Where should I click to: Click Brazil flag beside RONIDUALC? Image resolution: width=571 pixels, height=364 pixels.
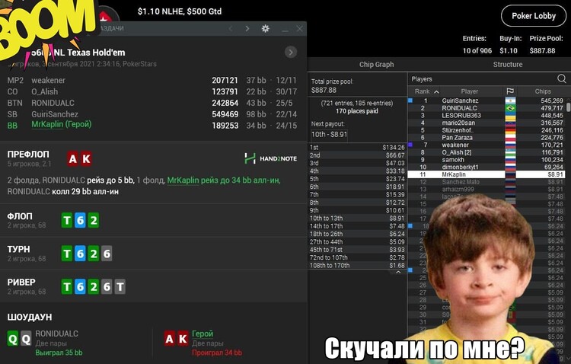click(510, 108)
